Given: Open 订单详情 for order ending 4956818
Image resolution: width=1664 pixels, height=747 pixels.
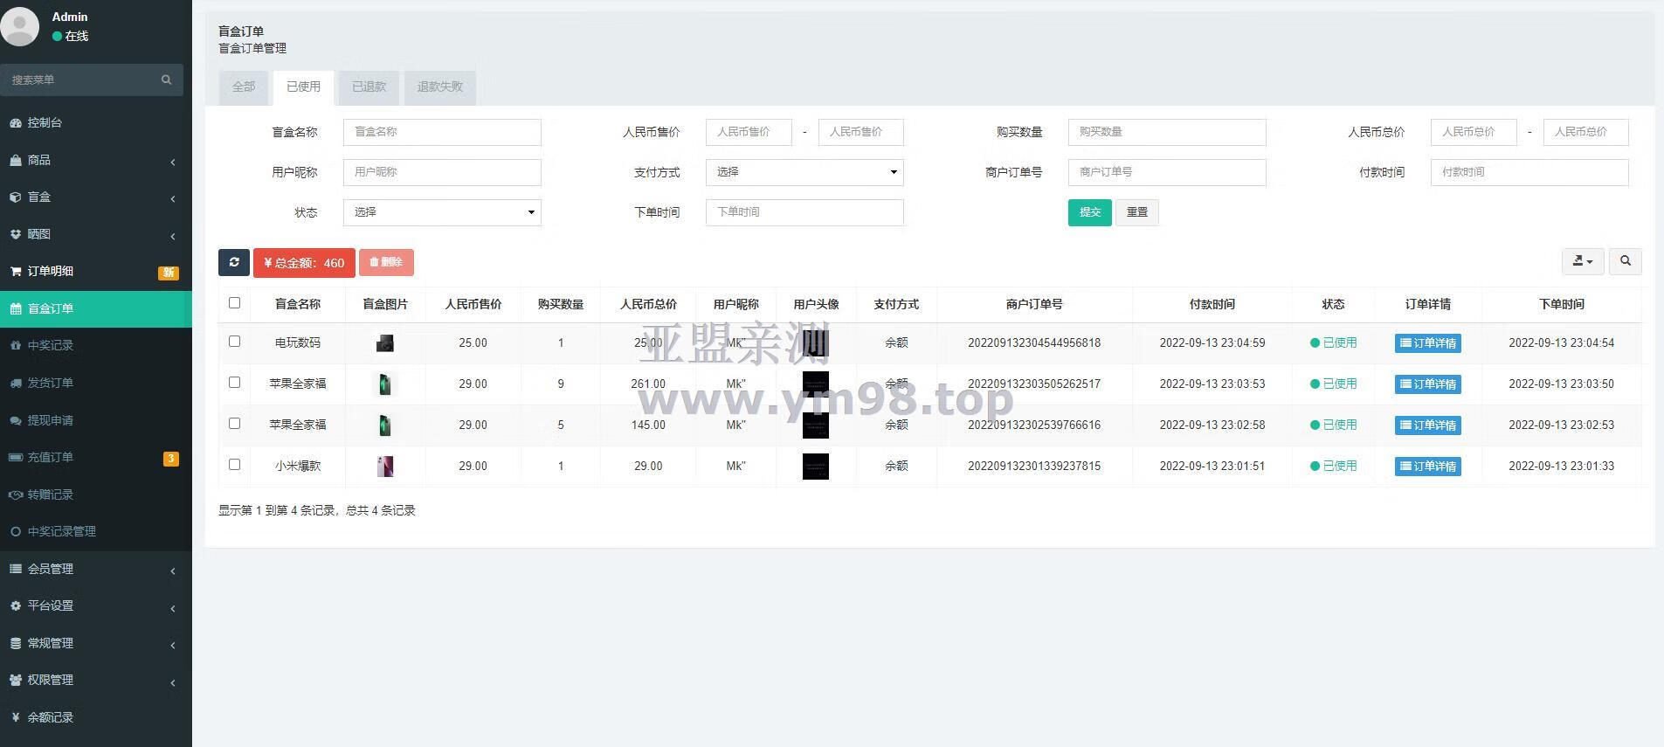Looking at the screenshot, I should [1428, 343].
